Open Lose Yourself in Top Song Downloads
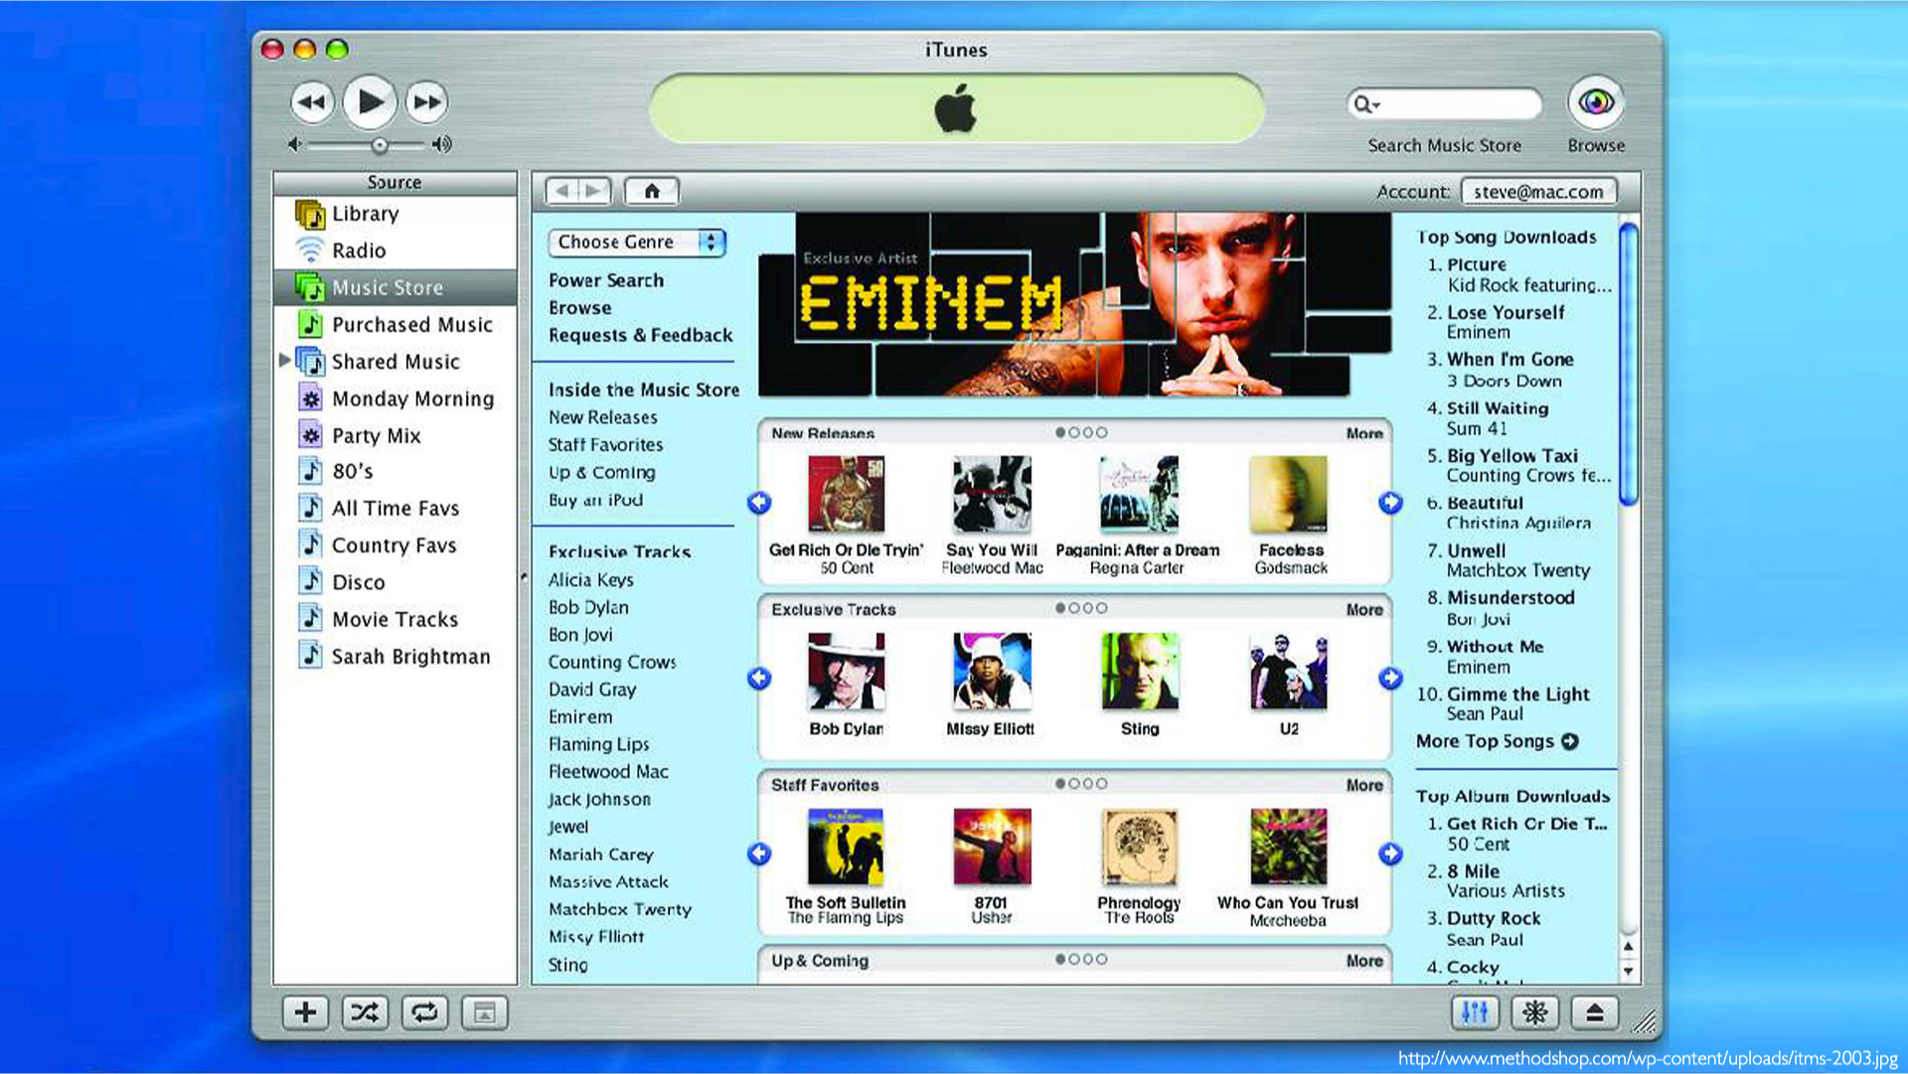The image size is (1908, 1074). point(1506,312)
